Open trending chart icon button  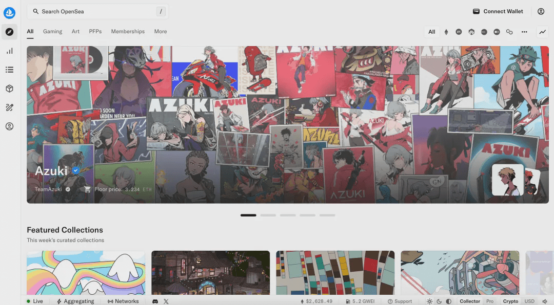pos(542,32)
